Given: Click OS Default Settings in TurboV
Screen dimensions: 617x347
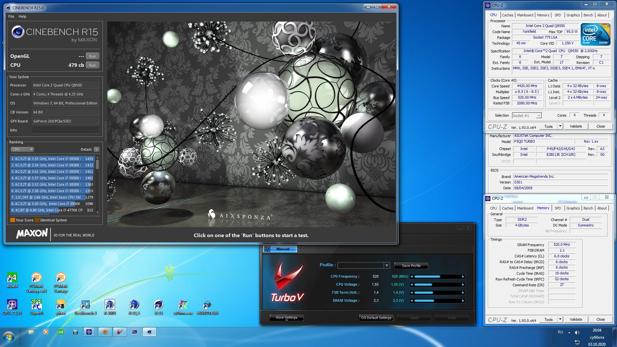Looking at the screenshot, I should pos(376,318).
